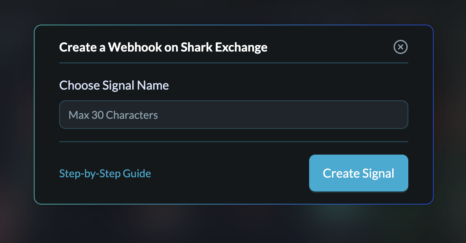Dismiss the webhook modal using the X icon

(400, 47)
